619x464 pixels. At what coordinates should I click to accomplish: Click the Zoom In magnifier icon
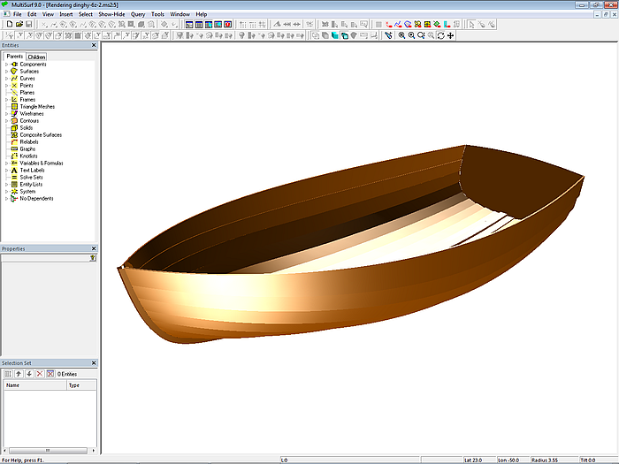pos(401,35)
